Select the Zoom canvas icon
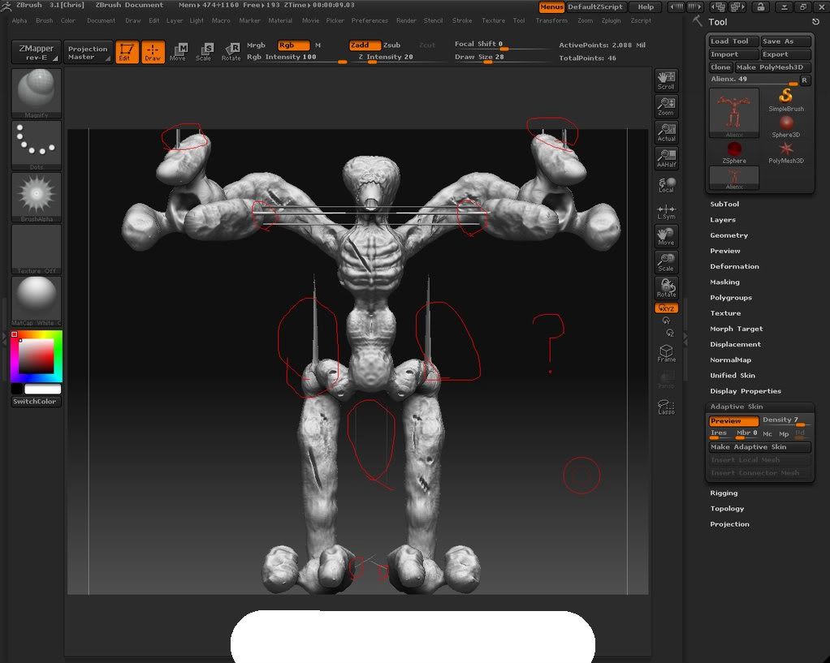Screen dimensions: 830x663 (666, 105)
